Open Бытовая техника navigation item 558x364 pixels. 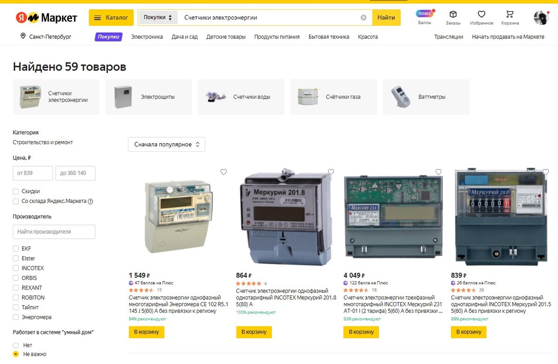point(329,37)
